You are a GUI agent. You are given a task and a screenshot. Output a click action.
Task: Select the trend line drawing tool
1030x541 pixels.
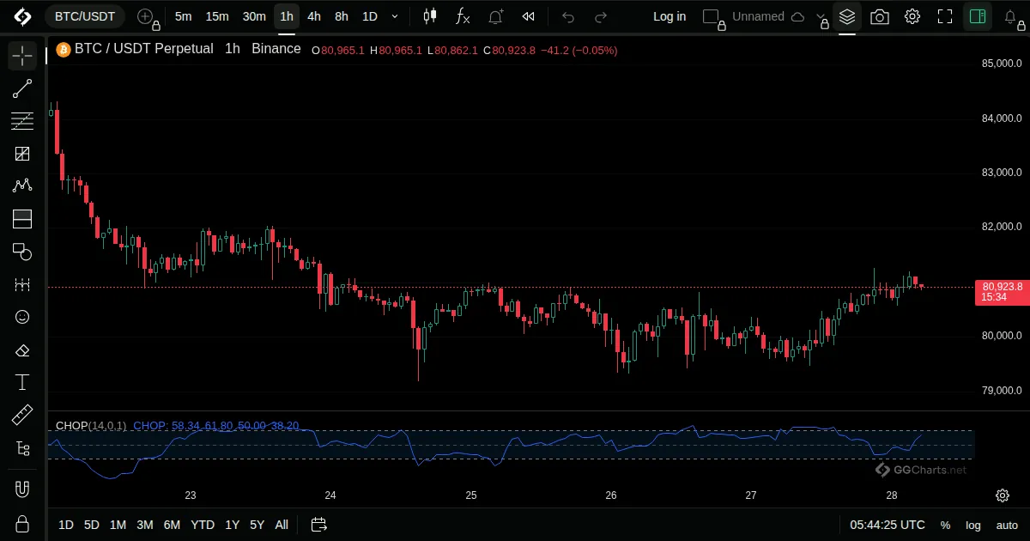22,88
